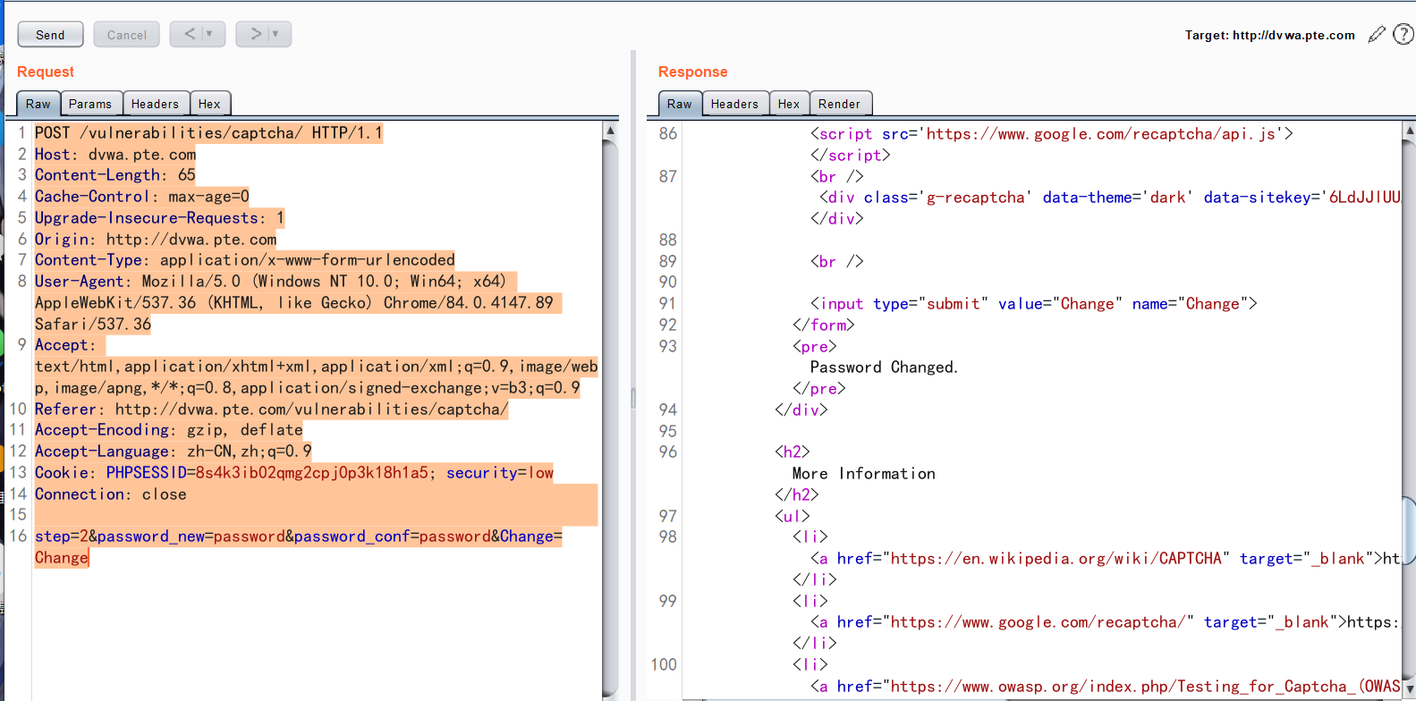Screen dimensions: 1416x701
Task: Click the POST /vulnerabilities/captcha/ request line
Action: click(208, 133)
